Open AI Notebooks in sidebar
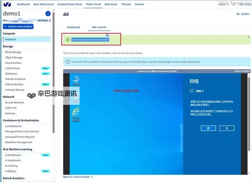Viewport: 252px width, 182px height. pyautogui.click(x=13, y=161)
